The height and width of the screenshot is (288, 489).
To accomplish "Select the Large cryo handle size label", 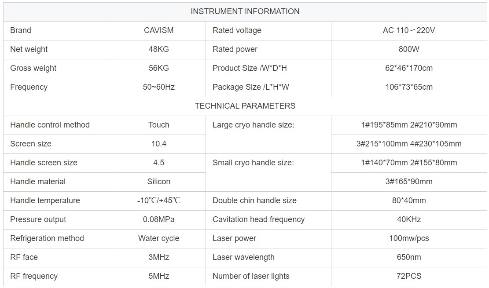I will 254,125.
